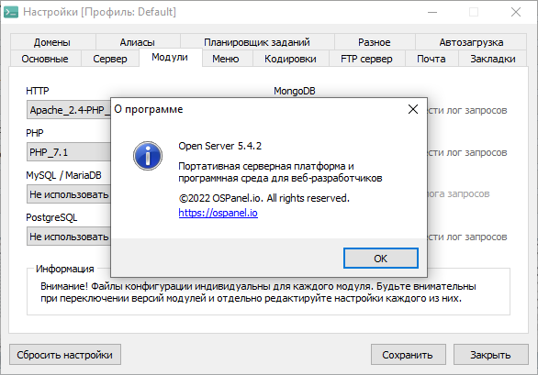The width and height of the screenshot is (538, 375).
Task: Switch to the Кодировки tab
Action: pyautogui.click(x=290, y=59)
